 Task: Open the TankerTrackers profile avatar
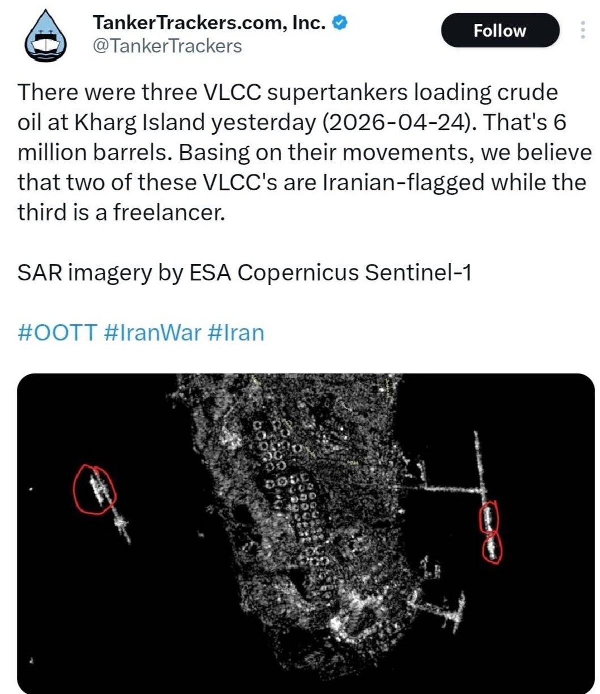click(x=45, y=36)
